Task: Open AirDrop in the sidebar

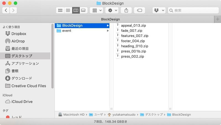Action: pyautogui.click(x=18, y=41)
